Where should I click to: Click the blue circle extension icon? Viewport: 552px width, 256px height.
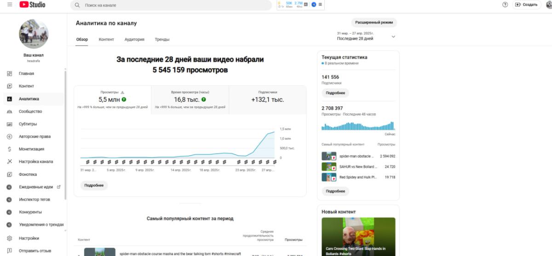(314, 4)
